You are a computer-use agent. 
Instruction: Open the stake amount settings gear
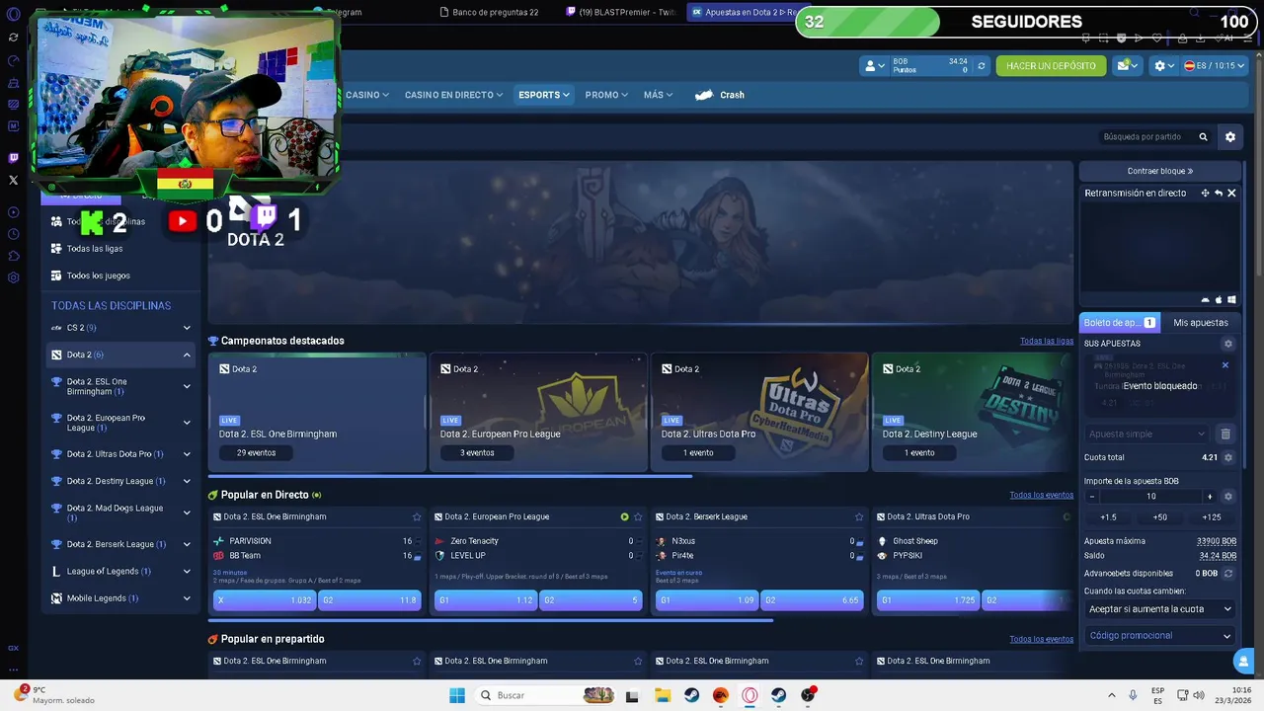click(1228, 497)
